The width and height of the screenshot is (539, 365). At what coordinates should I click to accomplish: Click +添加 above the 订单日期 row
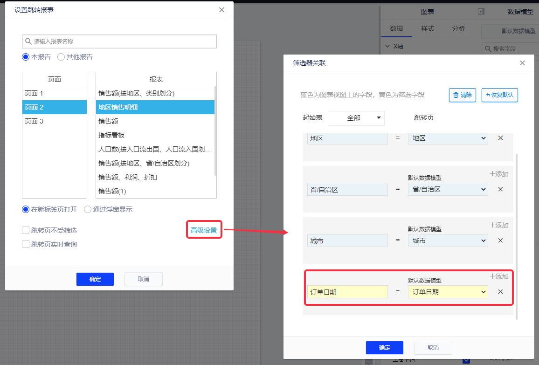point(499,276)
